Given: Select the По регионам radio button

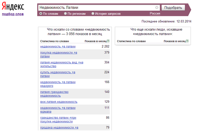Looking at the screenshot, I should pos(65,13).
